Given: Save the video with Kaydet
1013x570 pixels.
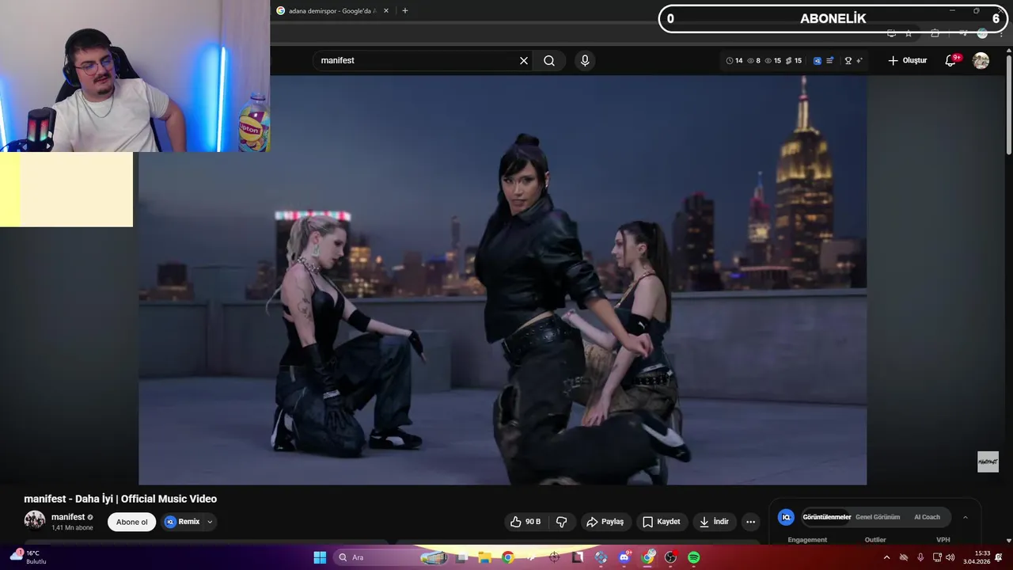Looking at the screenshot, I should (x=662, y=522).
